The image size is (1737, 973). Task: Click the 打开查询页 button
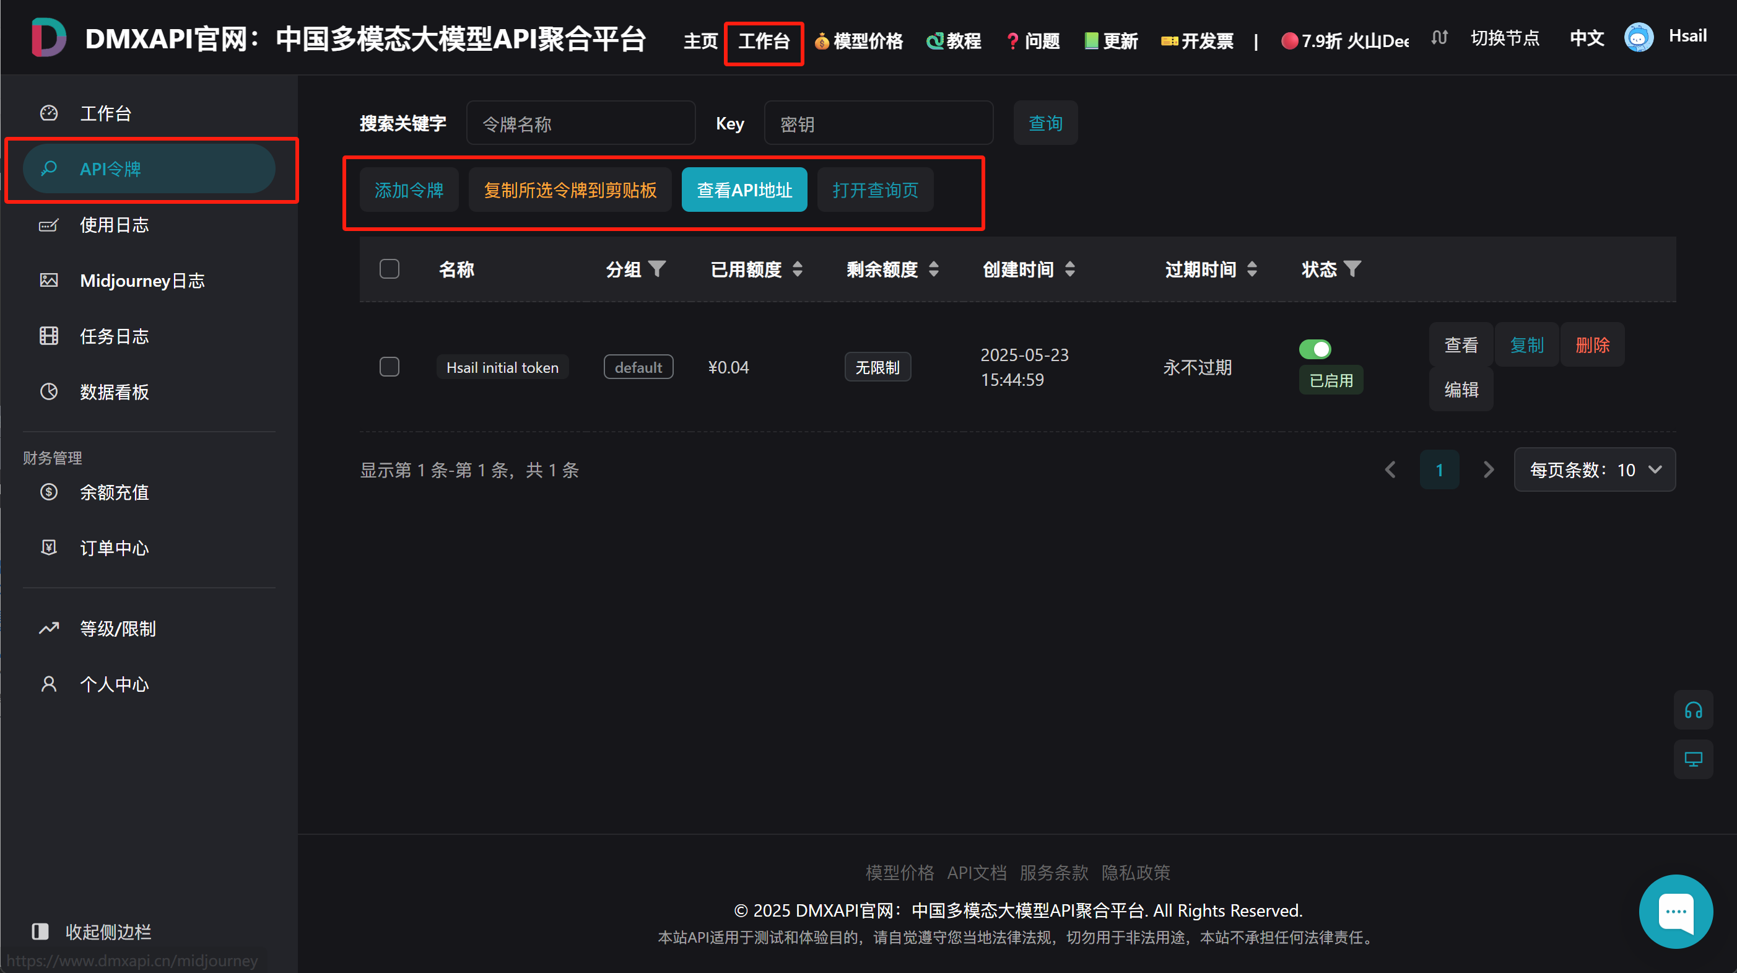[x=875, y=190]
